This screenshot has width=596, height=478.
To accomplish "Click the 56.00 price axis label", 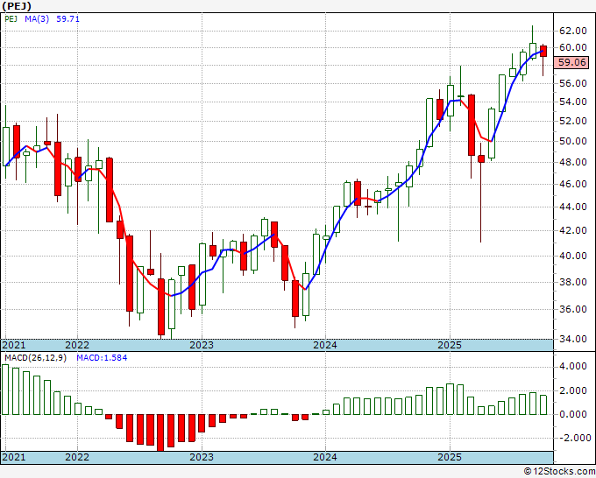I will 573,83.
